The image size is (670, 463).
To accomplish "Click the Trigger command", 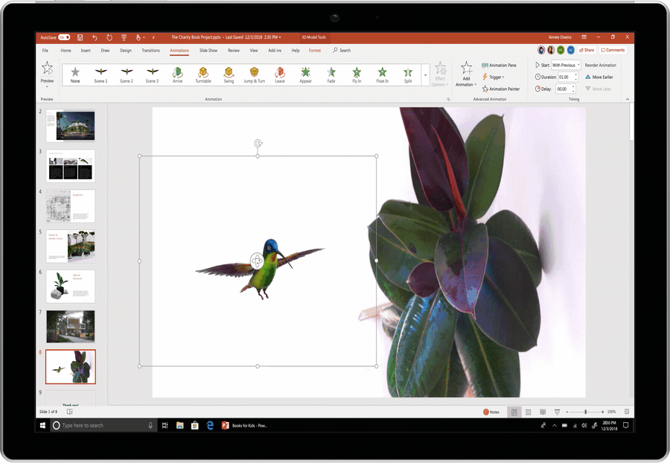I will pyautogui.click(x=494, y=77).
